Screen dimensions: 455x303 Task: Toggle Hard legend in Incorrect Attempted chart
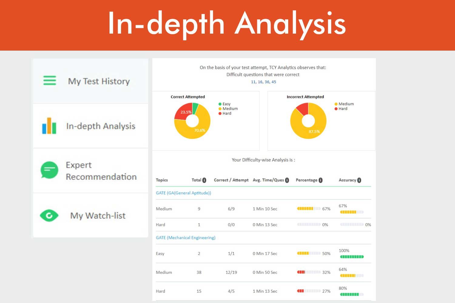pyautogui.click(x=341, y=109)
